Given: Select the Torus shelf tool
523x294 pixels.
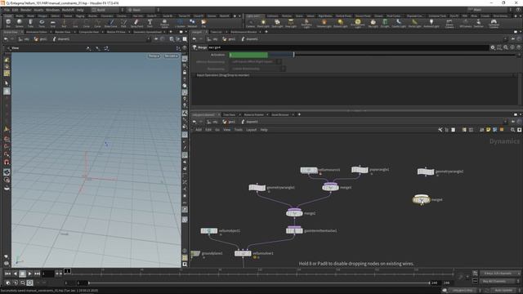Looking at the screenshot, I should click(x=42, y=23).
